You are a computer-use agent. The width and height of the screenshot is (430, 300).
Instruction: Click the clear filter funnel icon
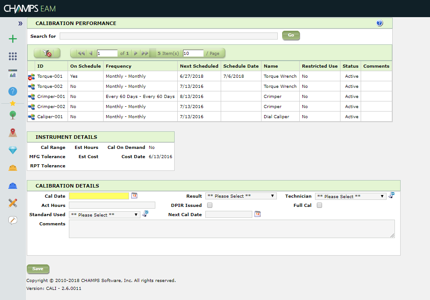coord(46,53)
